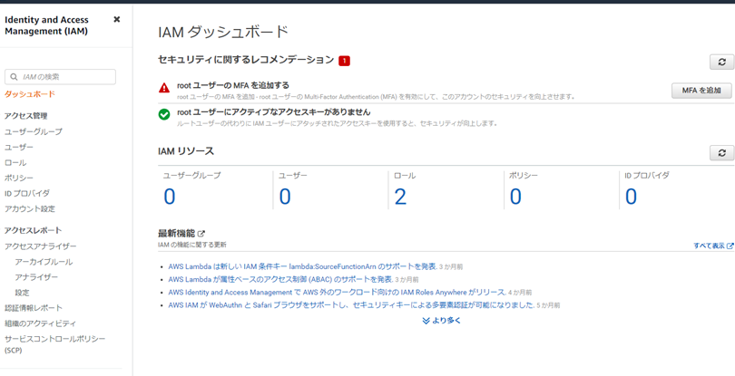Open ロール in the sidebar
The height and width of the screenshot is (376, 735).
click(x=15, y=162)
